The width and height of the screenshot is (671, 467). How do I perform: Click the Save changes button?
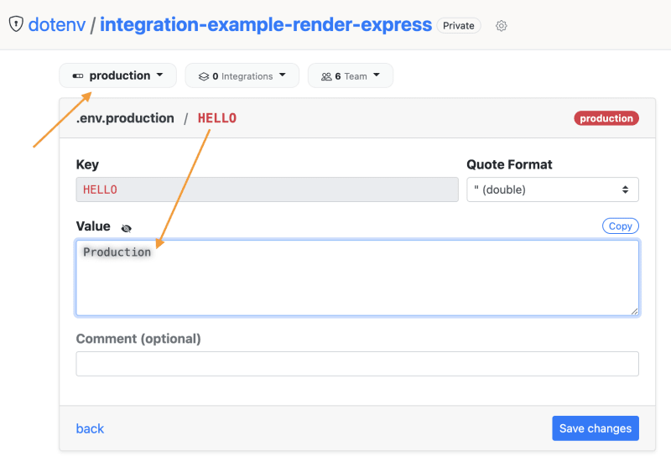pos(596,428)
